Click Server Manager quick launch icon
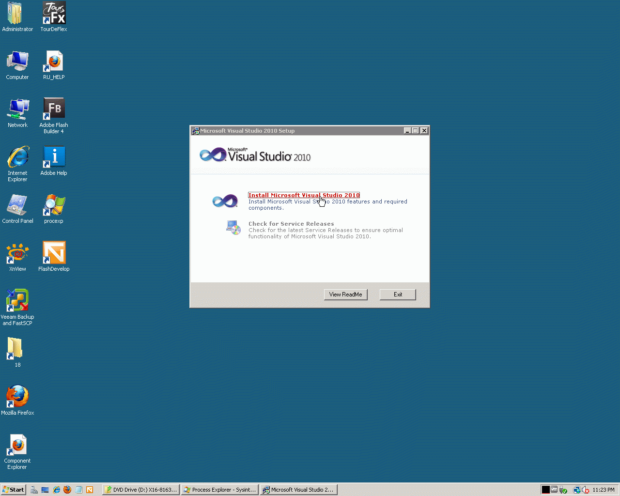The width and height of the screenshot is (620, 496). click(34, 490)
